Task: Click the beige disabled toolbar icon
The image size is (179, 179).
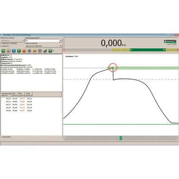Action: point(8,51)
